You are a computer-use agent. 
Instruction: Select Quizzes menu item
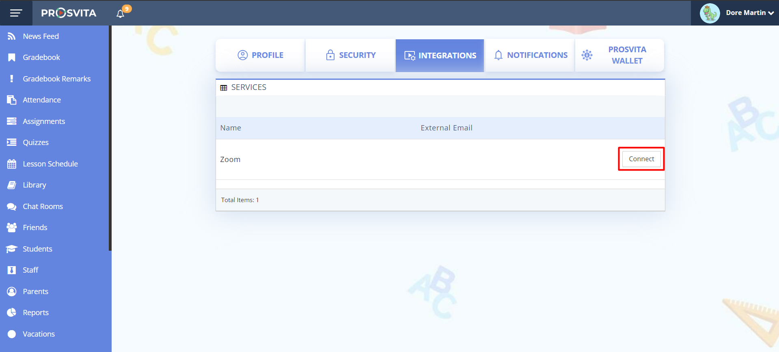(x=36, y=142)
